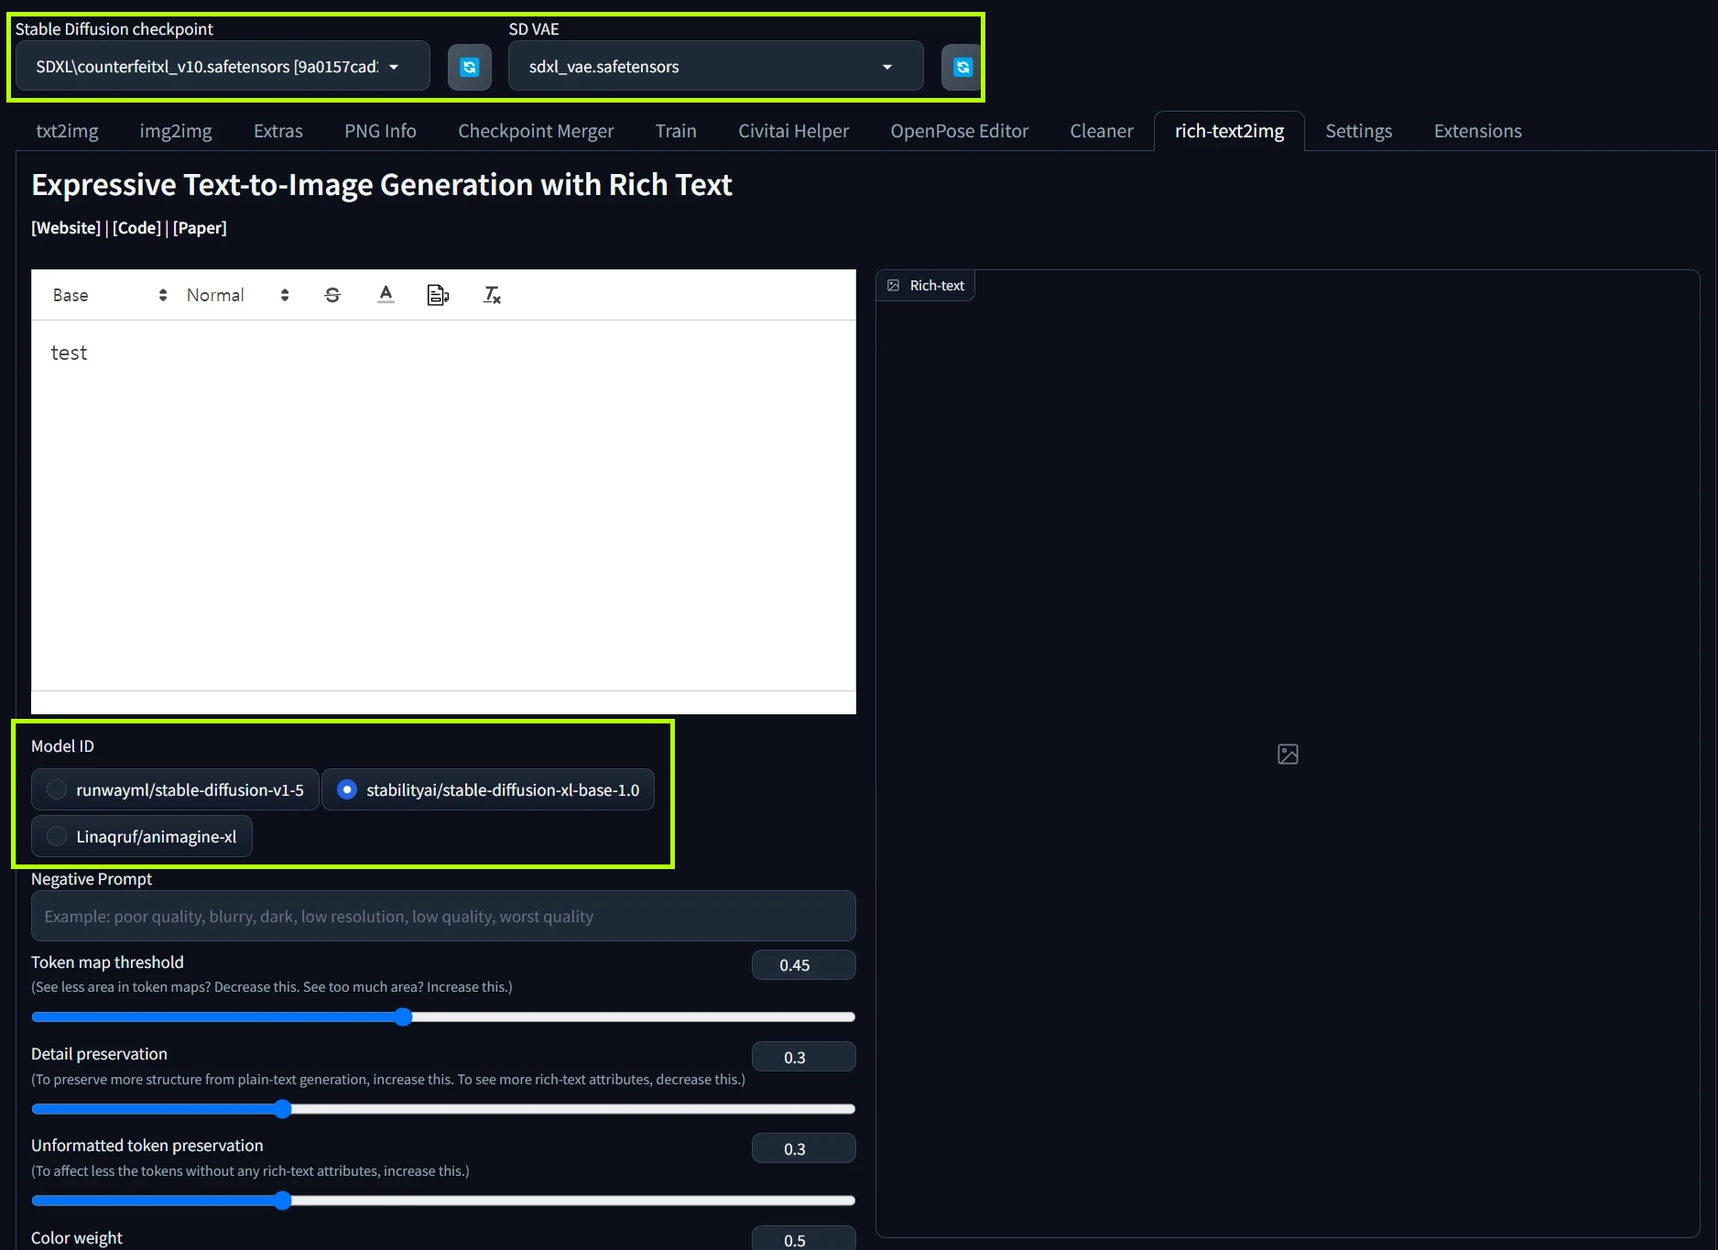Screen dimensions: 1718x1250
Task: Click the Website link
Action: click(65, 228)
